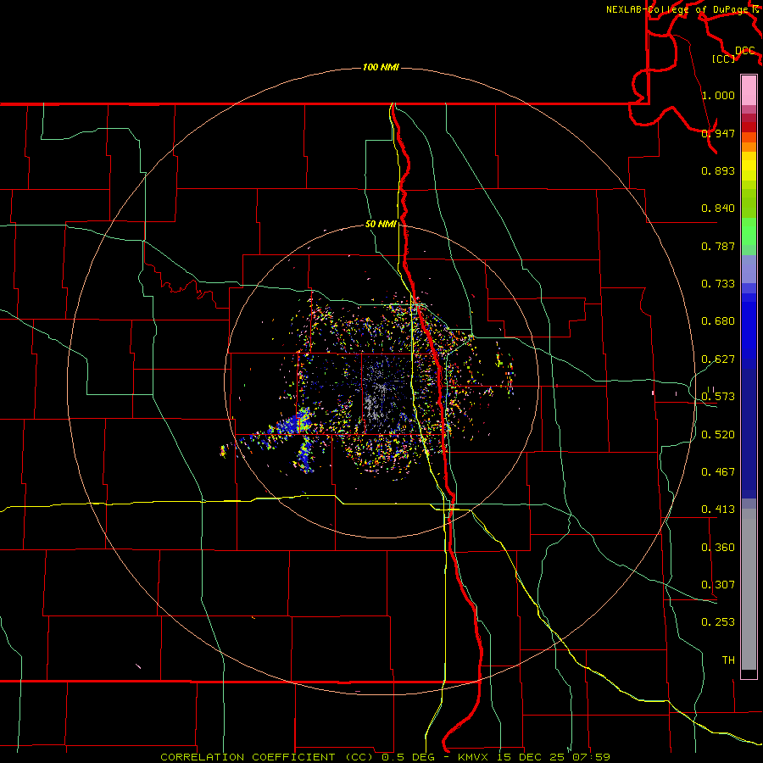Select the 0.520 legend value
This screenshot has width=763, height=763.
[x=718, y=434]
